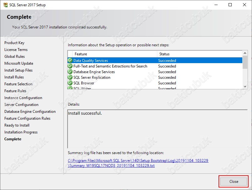Viewport: 252px width, 190px height.
Task: Click the Feature Rules step
Action: pyautogui.click(x=15, y=91)
